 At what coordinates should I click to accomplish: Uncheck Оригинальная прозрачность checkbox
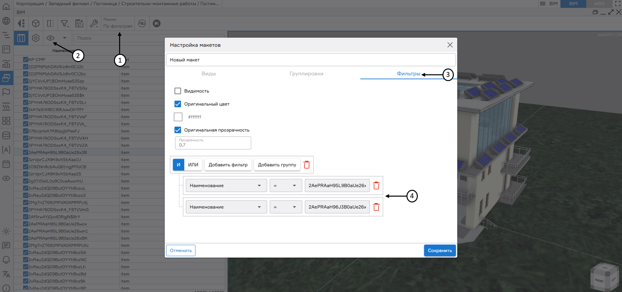[x=178, y=130]
